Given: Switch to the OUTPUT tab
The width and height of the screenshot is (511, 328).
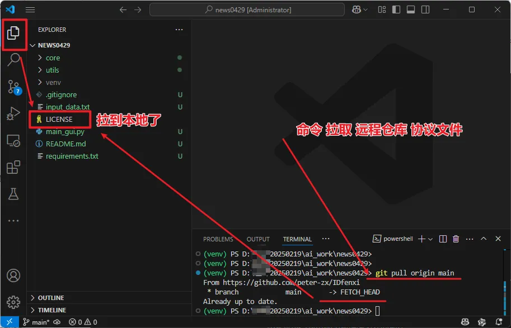Looking at the screenshot, I should point(258,239).
